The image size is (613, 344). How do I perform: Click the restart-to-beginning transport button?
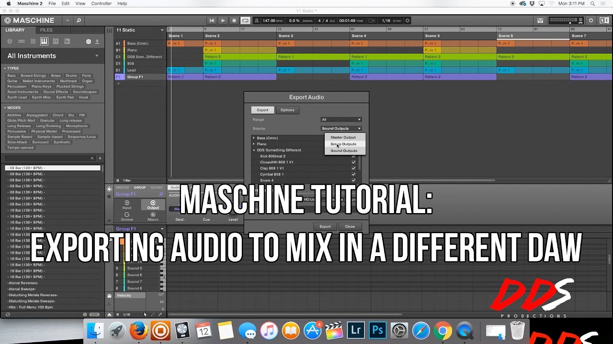click(x=212, y=21)
